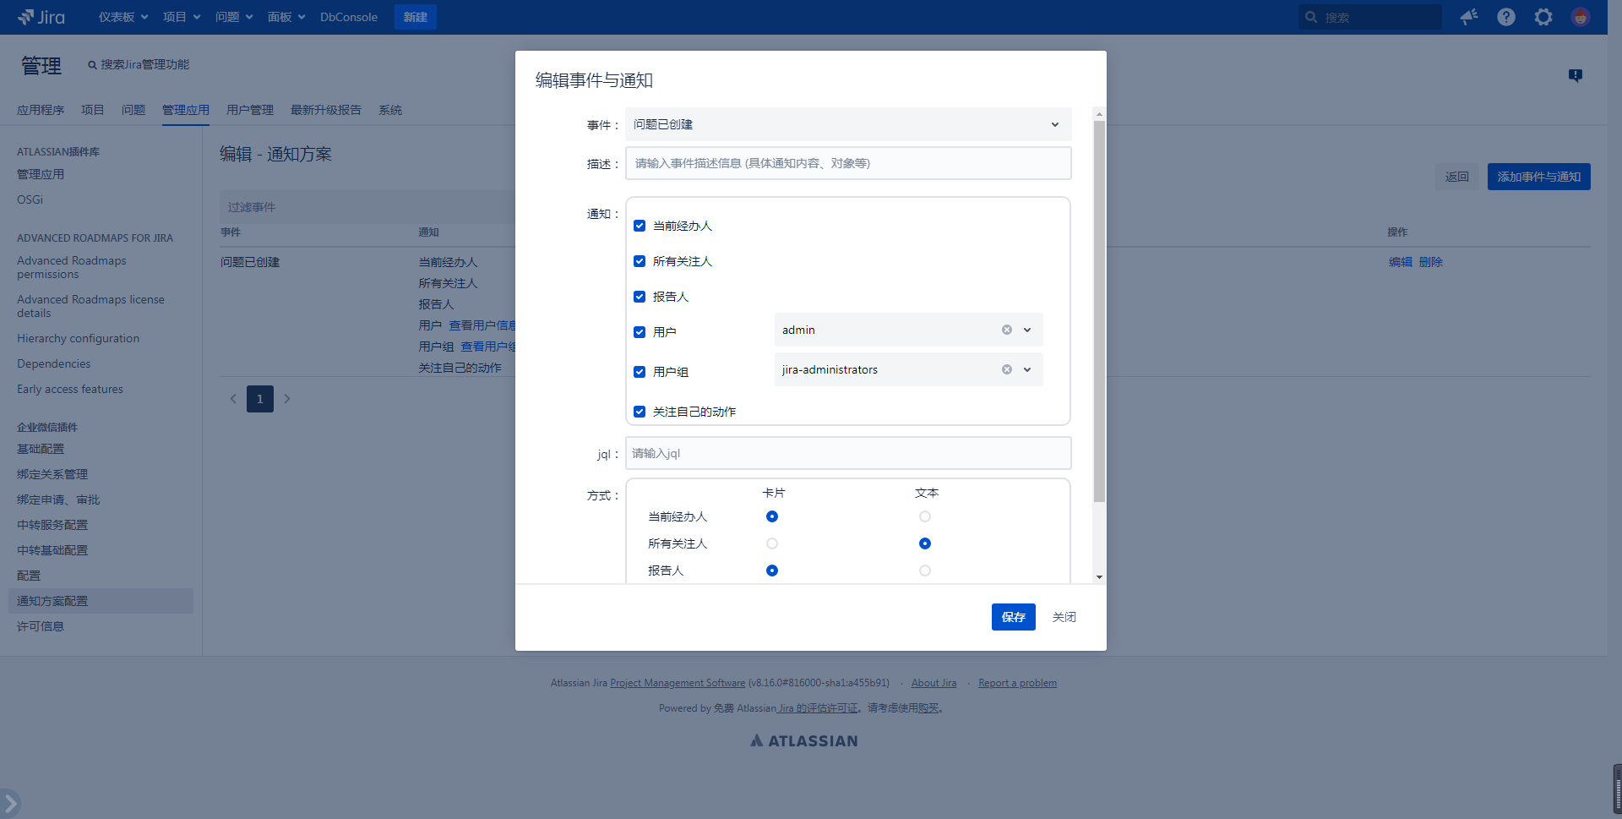Viewport: 1622px width, 819px height.
Task: Open the user profile avatar
Action: coord(1581,17)
